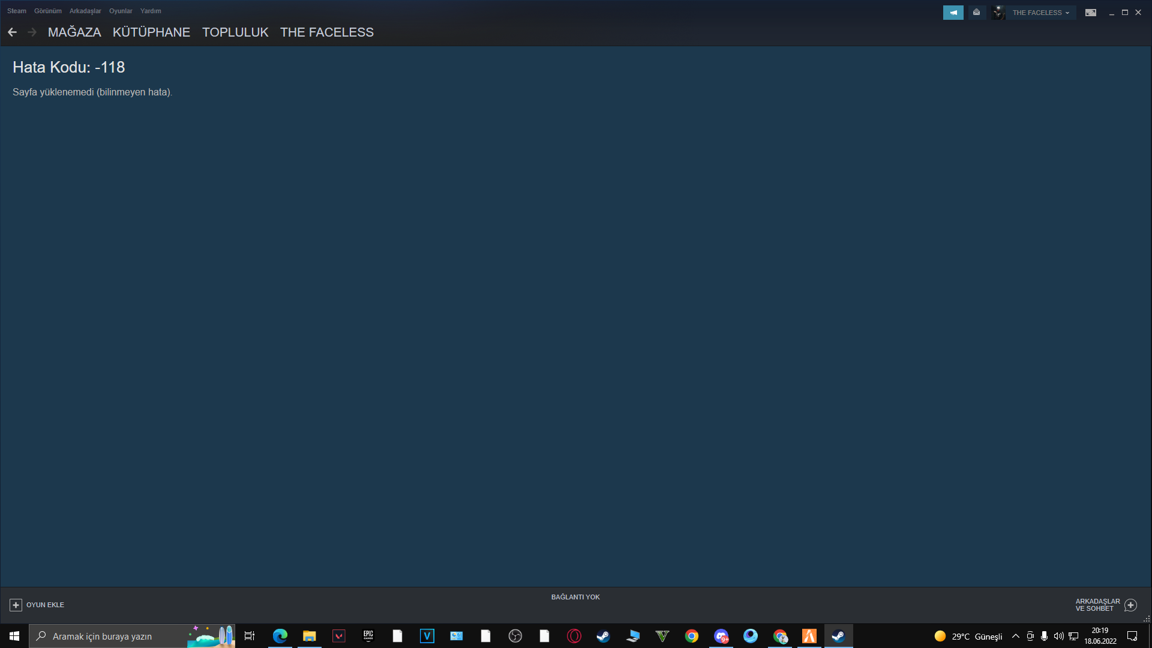Screen dimensions: 1152x648
Task: Expand THE FACELESS account dropdown
Action: coord(1041,13)
